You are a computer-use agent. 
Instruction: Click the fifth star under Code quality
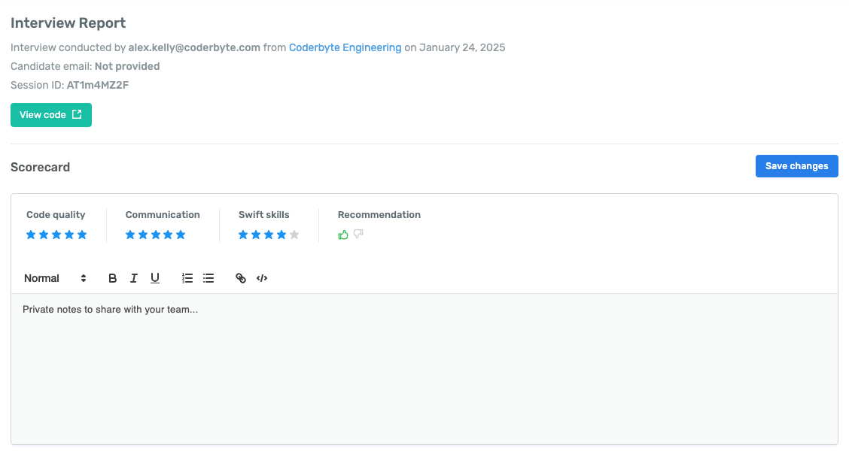coord(82,235)
